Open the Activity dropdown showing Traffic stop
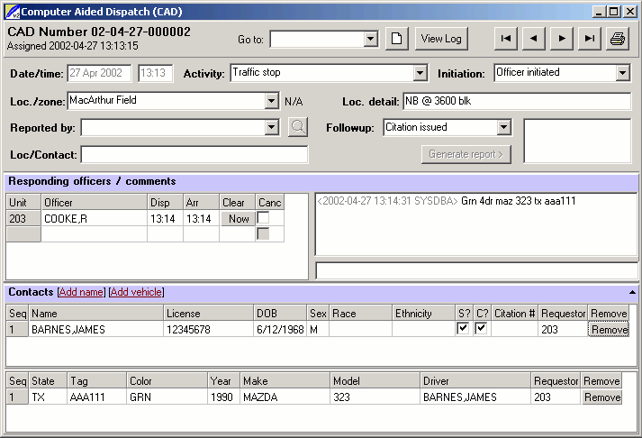The image size is (642, 438). [420, 73]
